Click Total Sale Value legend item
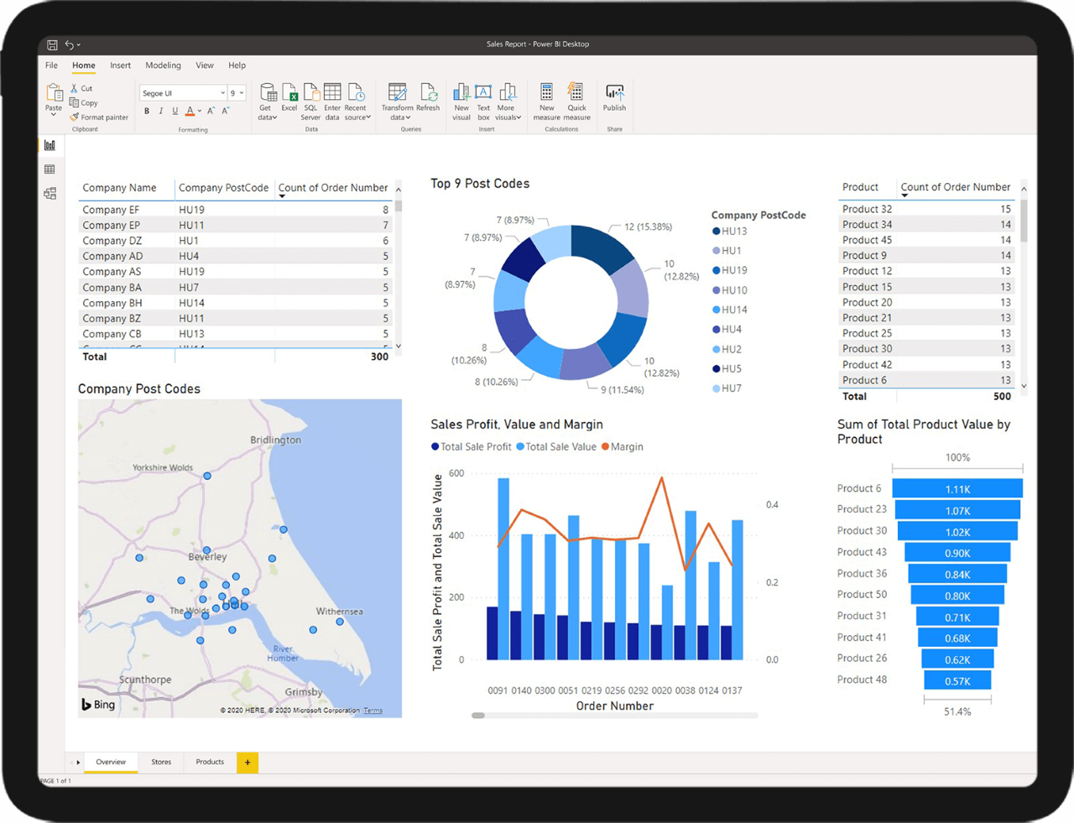 [556, 447]
